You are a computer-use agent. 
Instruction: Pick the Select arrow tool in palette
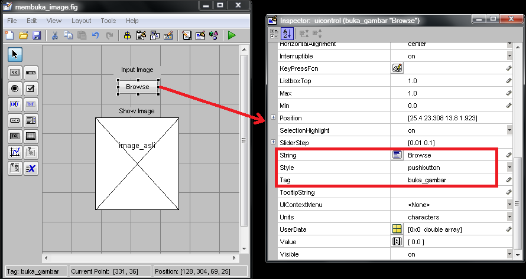tap(15, 55)
